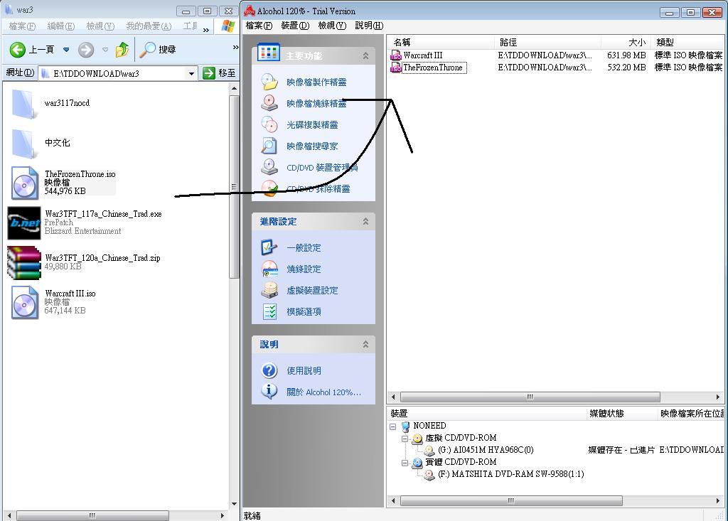728x521 pixels.
Task: Open Alcohol 說明(H) menu
Action: pos(369,26)
